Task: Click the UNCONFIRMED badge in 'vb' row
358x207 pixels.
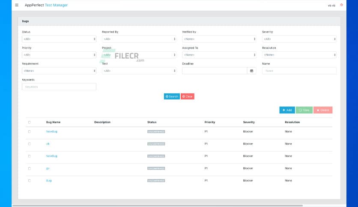Action: [156, 144]
